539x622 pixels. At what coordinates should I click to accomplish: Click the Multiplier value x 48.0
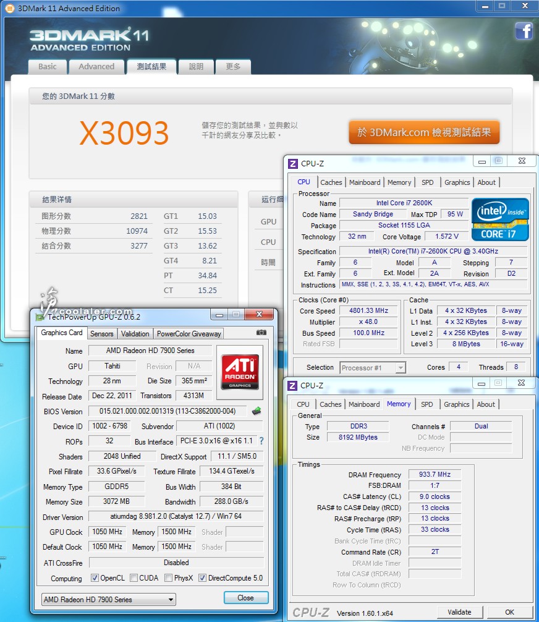point(368,322)
